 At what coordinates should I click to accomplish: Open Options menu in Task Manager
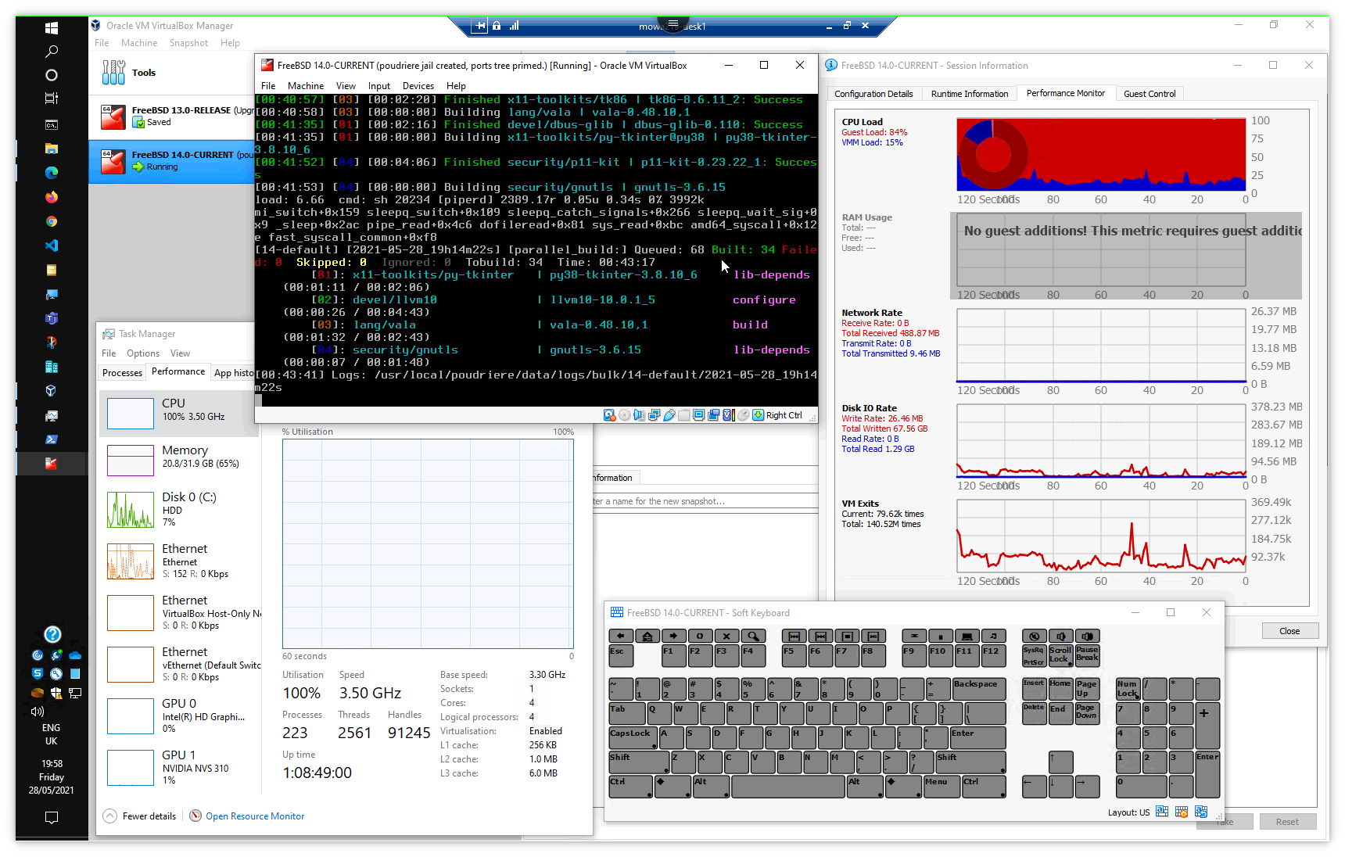point(143,353)
